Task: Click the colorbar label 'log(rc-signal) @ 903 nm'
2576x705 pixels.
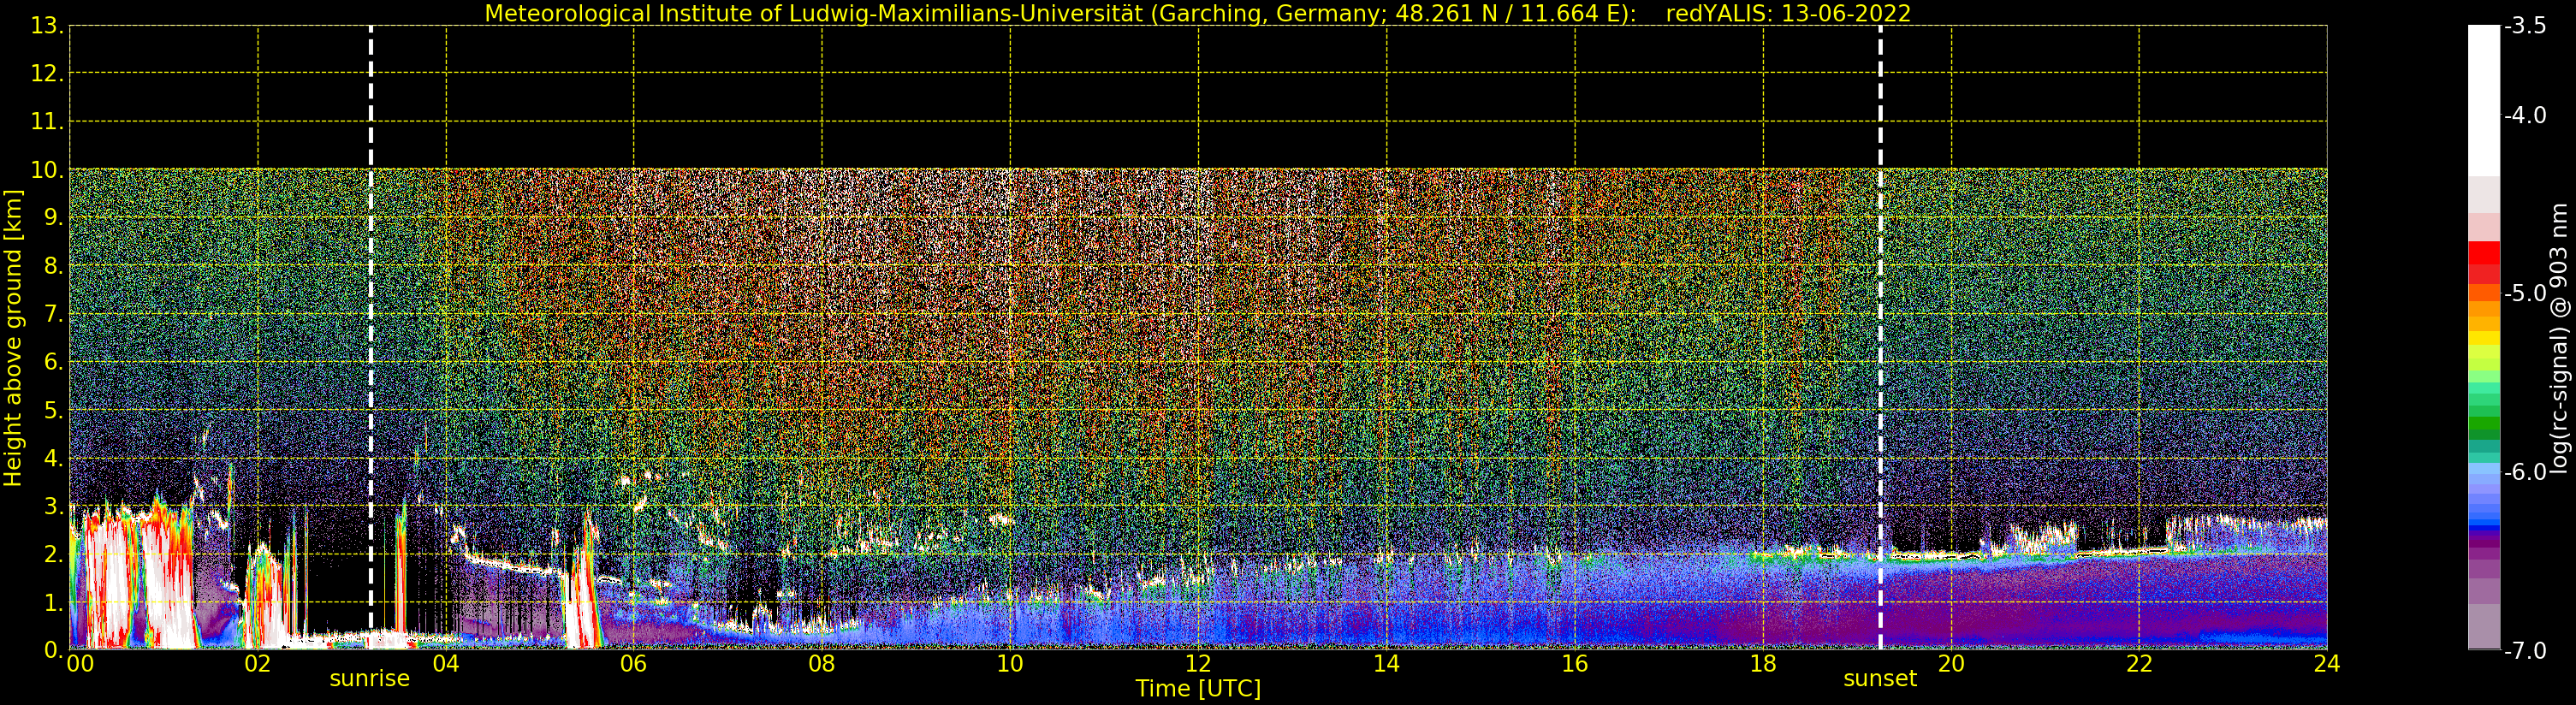Action: (2558, 338)
